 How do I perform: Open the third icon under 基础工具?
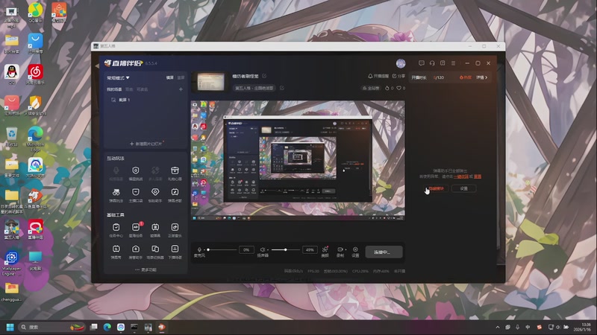(x=155, y=227)
